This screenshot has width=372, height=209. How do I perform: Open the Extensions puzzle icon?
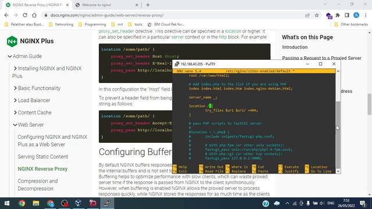pos(338,15)
